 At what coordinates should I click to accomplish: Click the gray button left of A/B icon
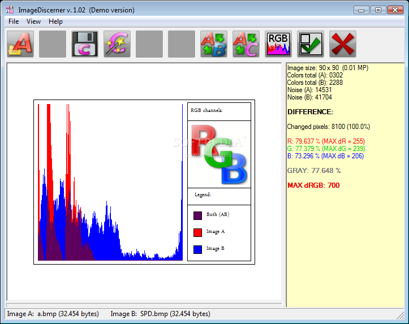(x=182, y=44)
